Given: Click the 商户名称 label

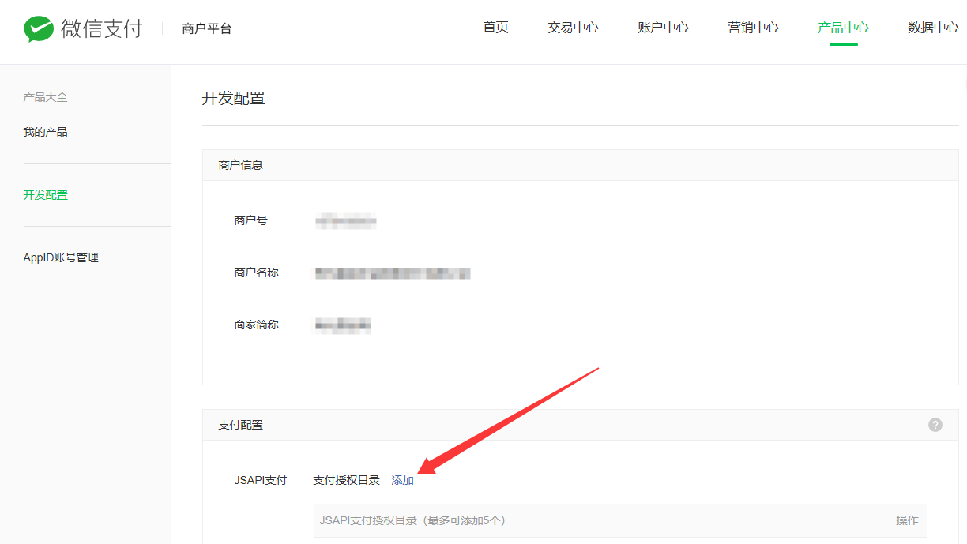Looking at the screenshot, I should [x=257, y=272].
